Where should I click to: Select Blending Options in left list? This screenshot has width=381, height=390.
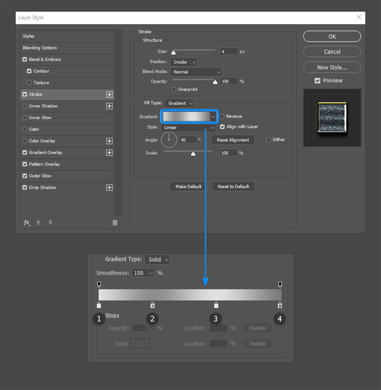67,48
